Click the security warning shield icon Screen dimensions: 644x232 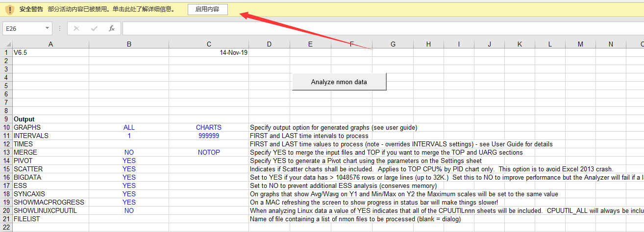(x=9, y=10)
